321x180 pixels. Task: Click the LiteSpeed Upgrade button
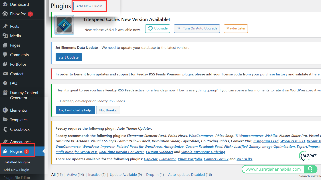click(157, 28)
